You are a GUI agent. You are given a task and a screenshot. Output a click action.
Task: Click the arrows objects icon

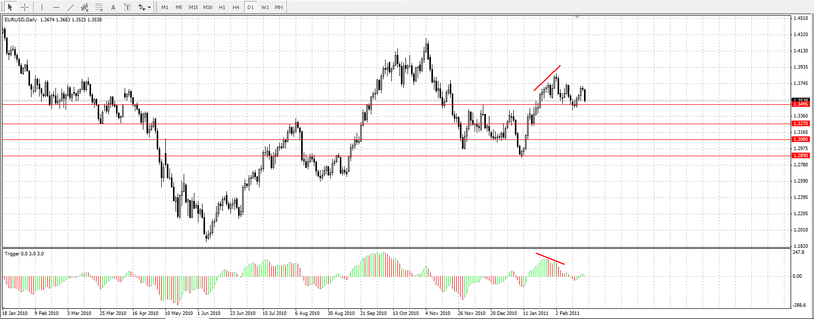tap(142, 8)
